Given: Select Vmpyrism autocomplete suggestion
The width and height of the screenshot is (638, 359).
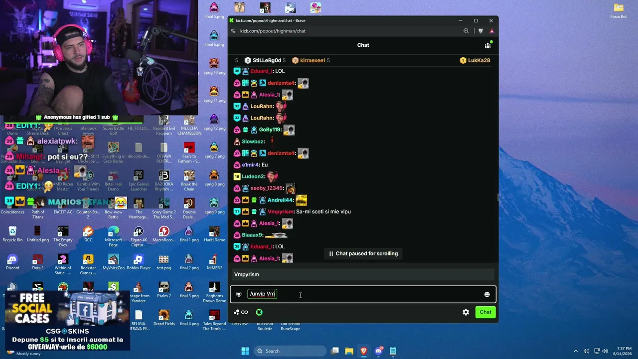Looking at the screenshot, I should point(363,274).
